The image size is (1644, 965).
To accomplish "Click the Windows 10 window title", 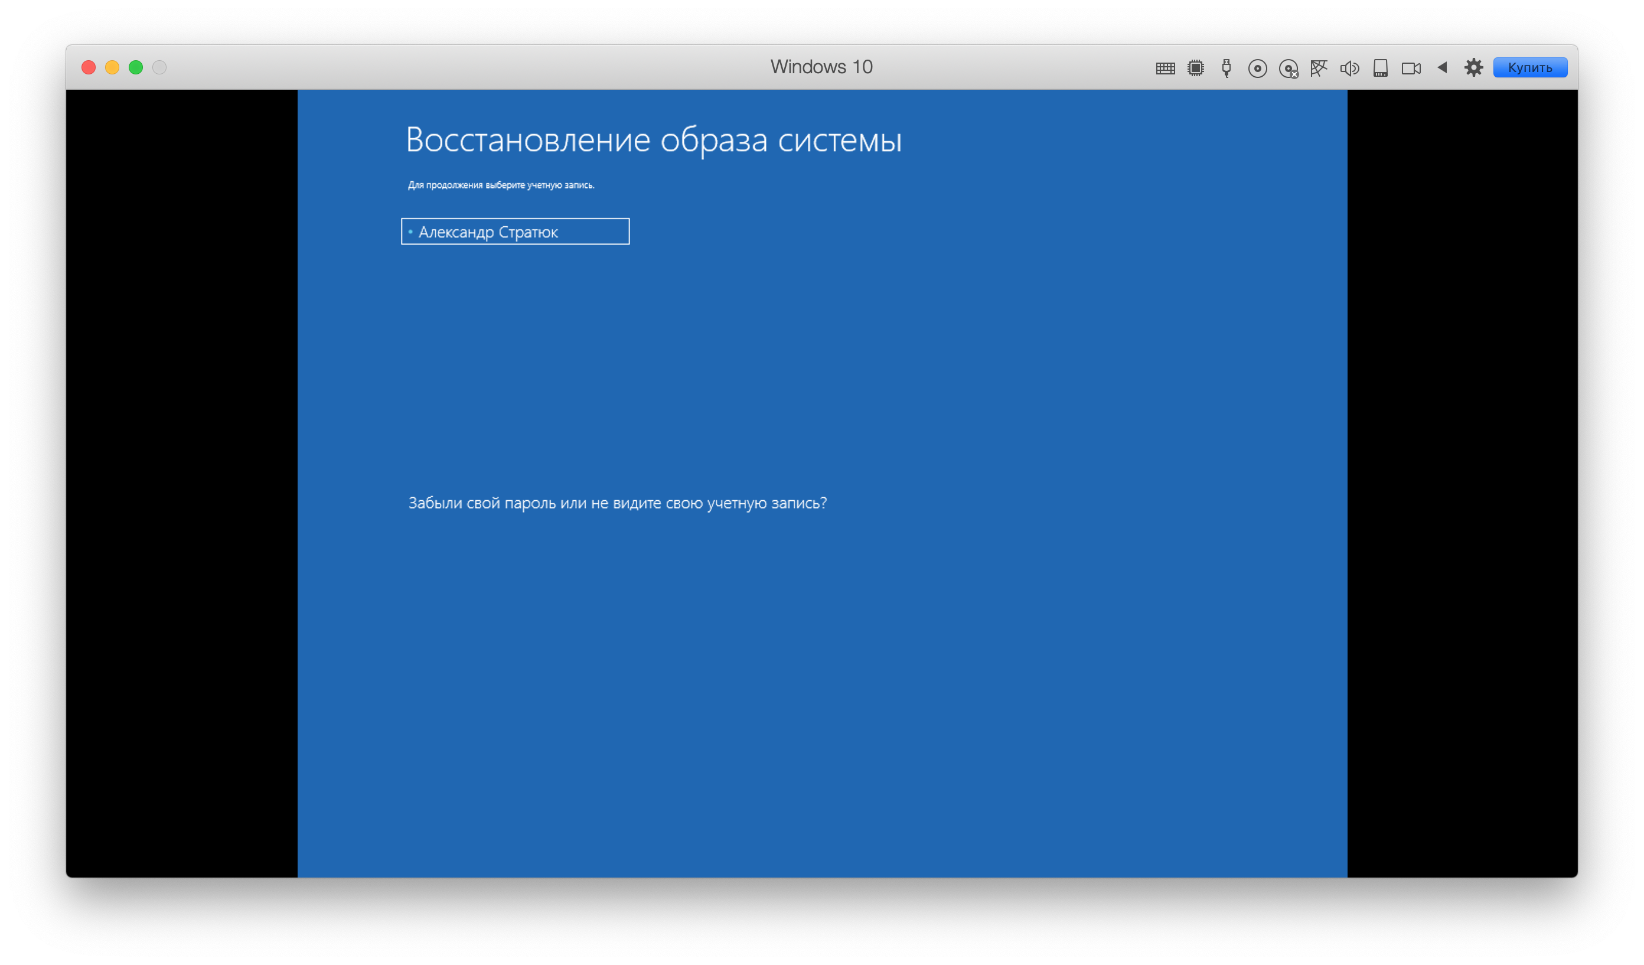I will pyautogui.click(x=821, y=67).
